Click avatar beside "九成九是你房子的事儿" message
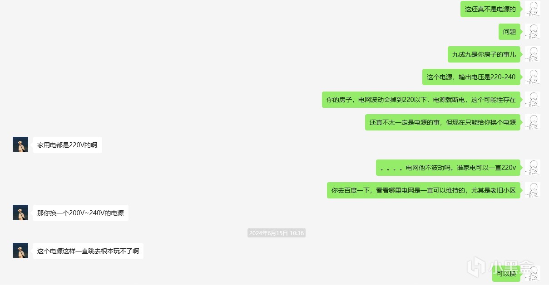The height and width of the screenshot is (285, 549). point(532,54)
